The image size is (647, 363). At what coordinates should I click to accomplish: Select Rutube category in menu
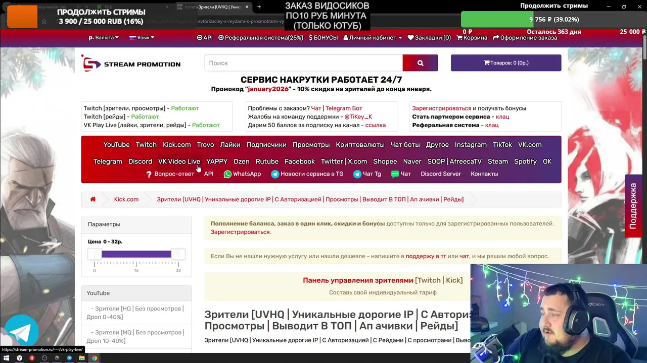click(x=267, y=161)
